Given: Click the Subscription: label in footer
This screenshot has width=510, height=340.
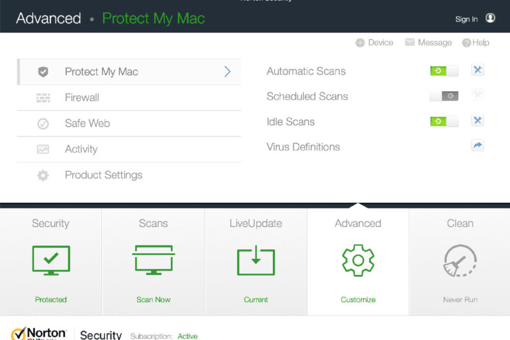Looking at the screenshot, I should tap(151, 336).
